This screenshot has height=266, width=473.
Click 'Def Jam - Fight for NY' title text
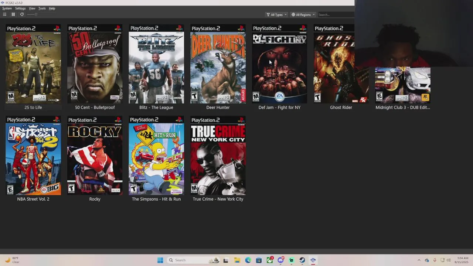(279, 108)
